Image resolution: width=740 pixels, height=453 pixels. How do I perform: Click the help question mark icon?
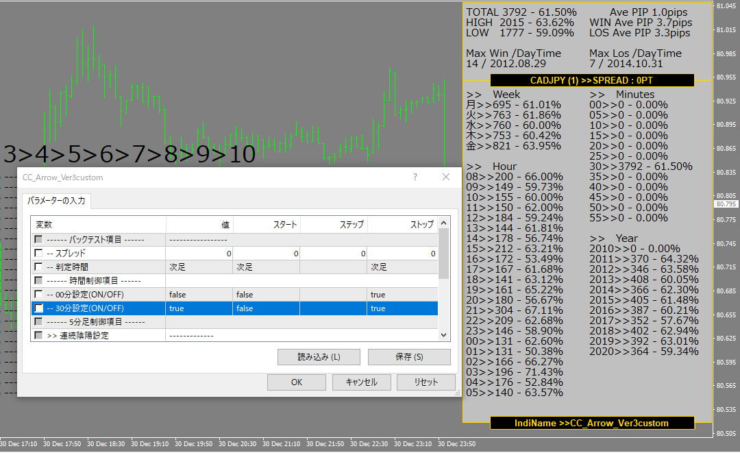(415, 177)
